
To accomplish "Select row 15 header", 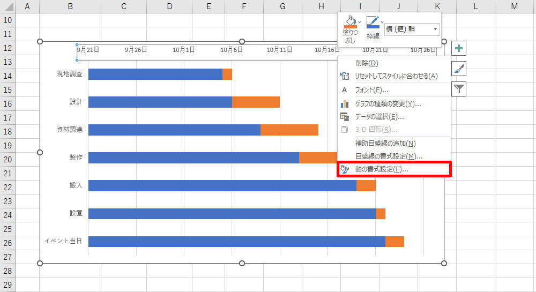I will 8,90.
